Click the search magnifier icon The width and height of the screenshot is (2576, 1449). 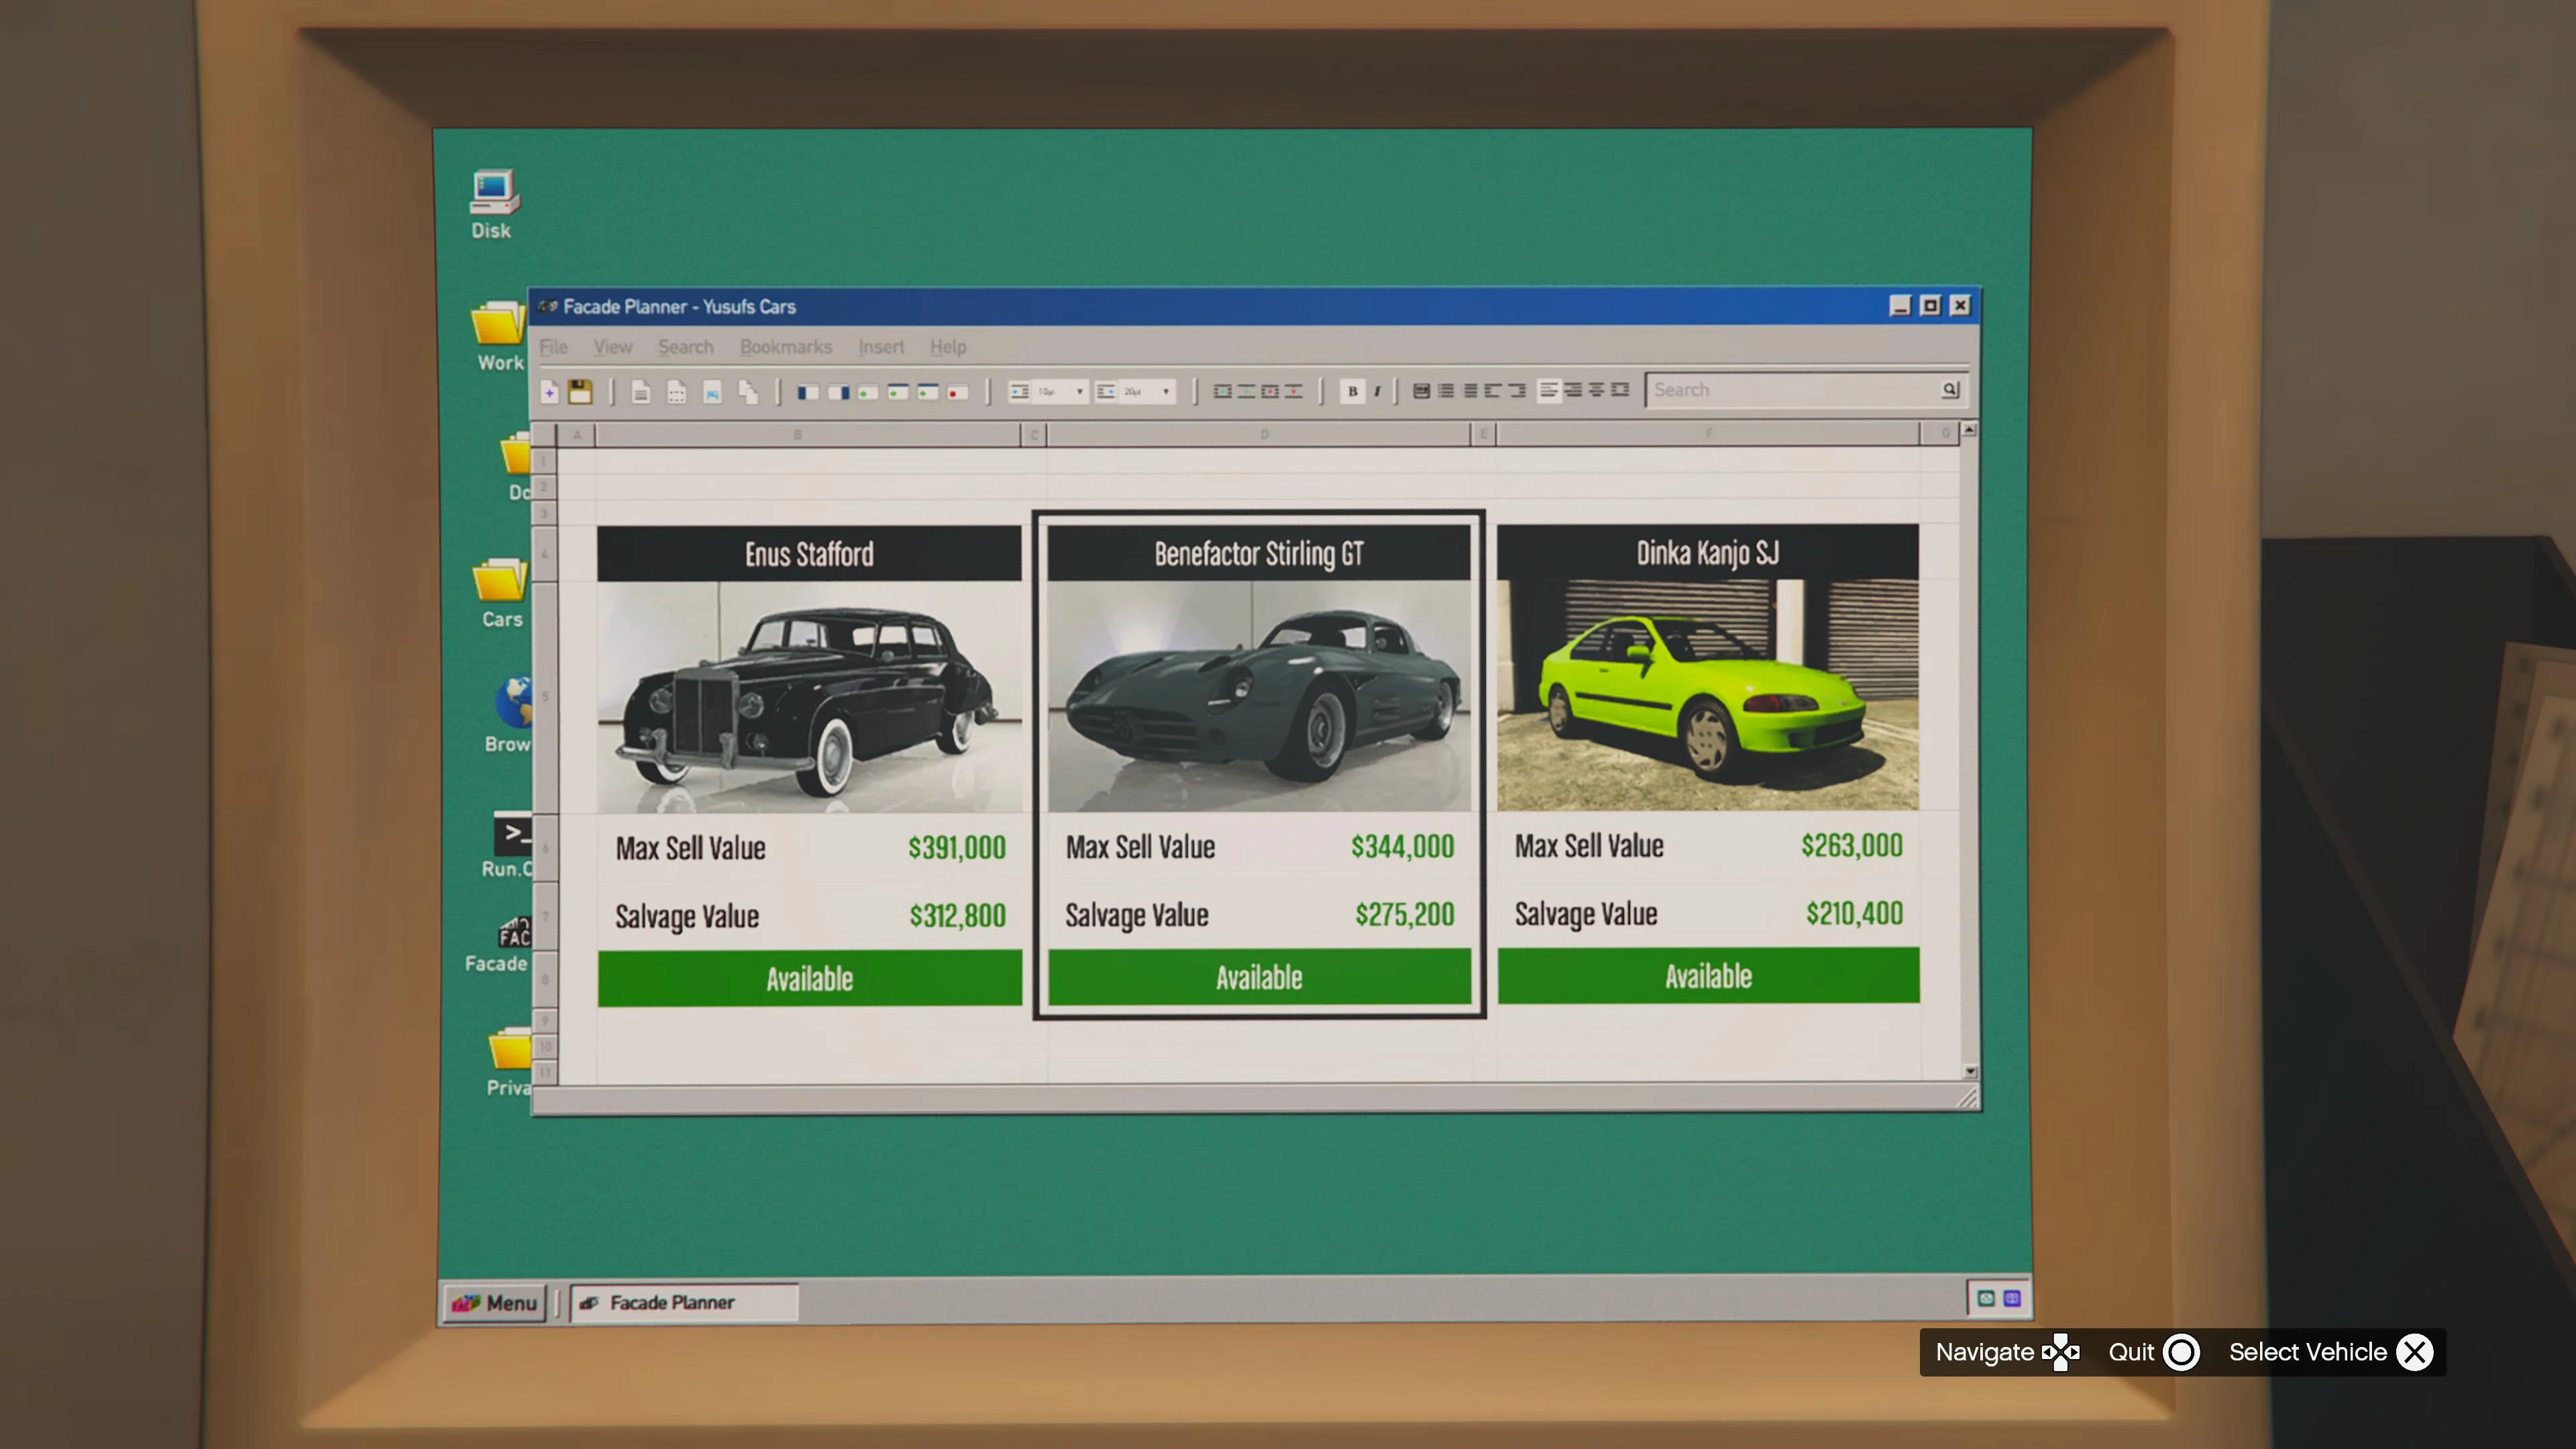tap(1949, 390)
